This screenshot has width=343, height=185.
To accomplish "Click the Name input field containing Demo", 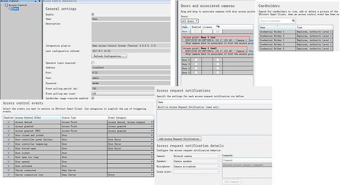I will tap(131, 19).
